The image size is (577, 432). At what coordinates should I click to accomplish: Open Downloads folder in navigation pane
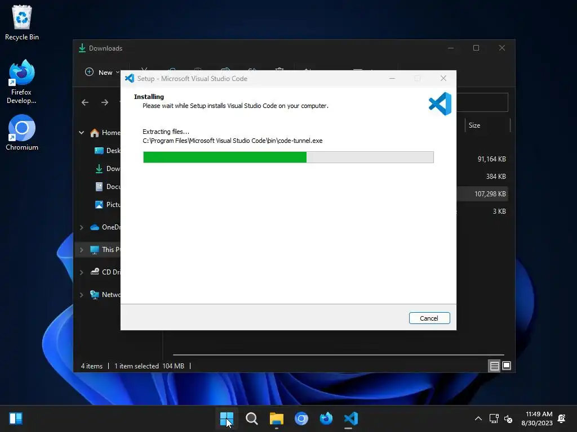pyautogui.click(x=108, y=169)
